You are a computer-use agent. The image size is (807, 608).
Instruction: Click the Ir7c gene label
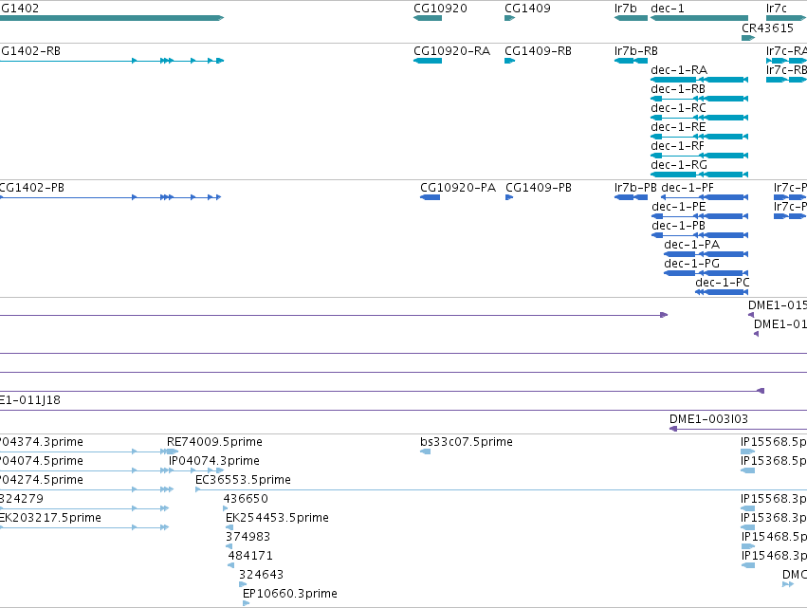pyautogui.click(x=777, y=9)
